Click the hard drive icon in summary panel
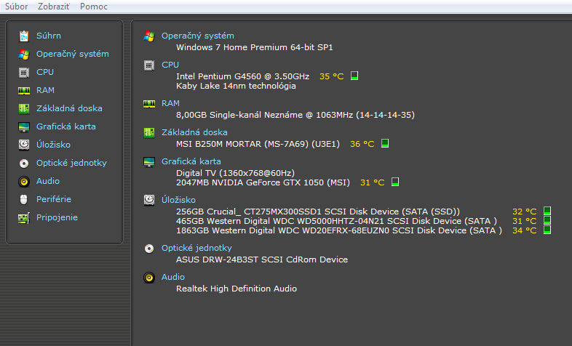The height and width of the screenshot is (346, 572). [149, 200]
